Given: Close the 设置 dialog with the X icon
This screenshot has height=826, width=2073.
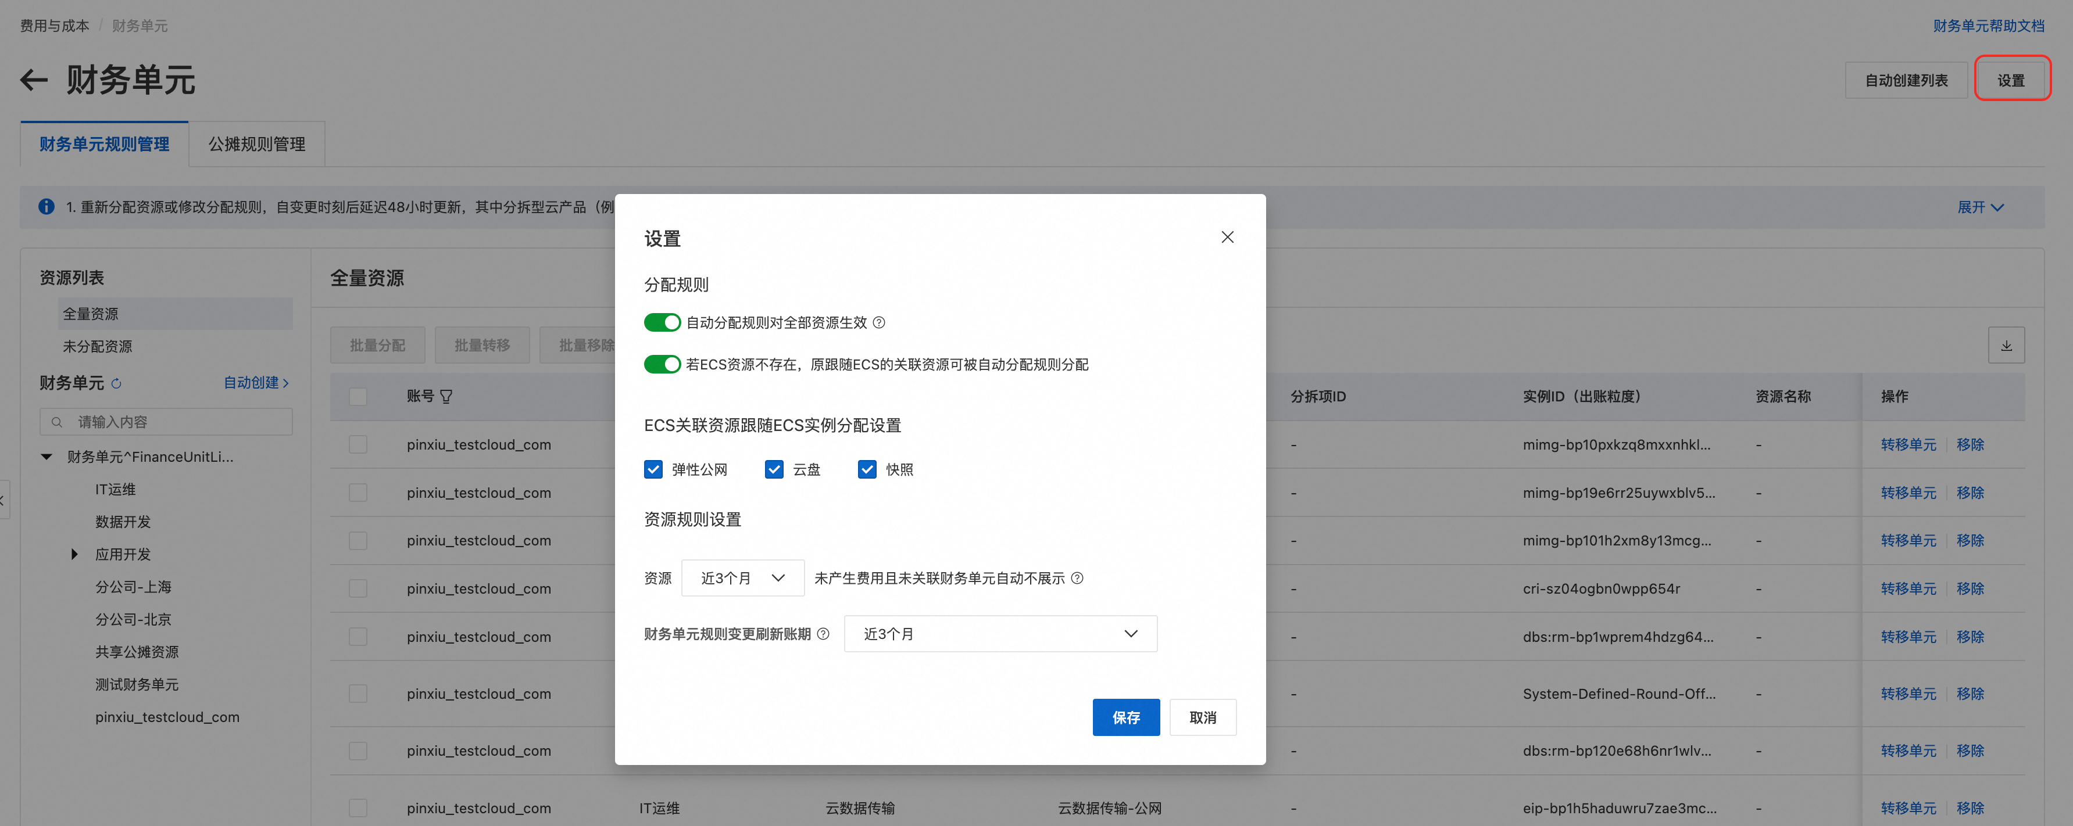Looking at the screenshot, I should 1227,237.
